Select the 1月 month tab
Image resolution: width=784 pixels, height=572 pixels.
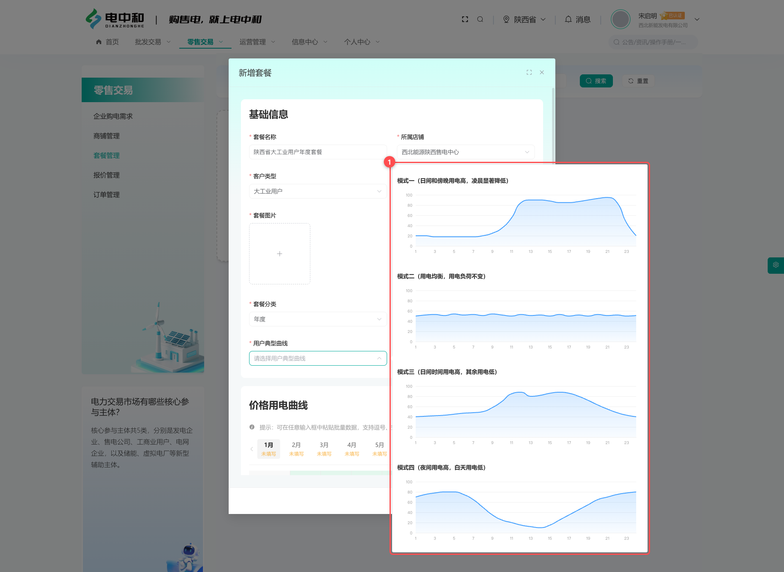269,449
